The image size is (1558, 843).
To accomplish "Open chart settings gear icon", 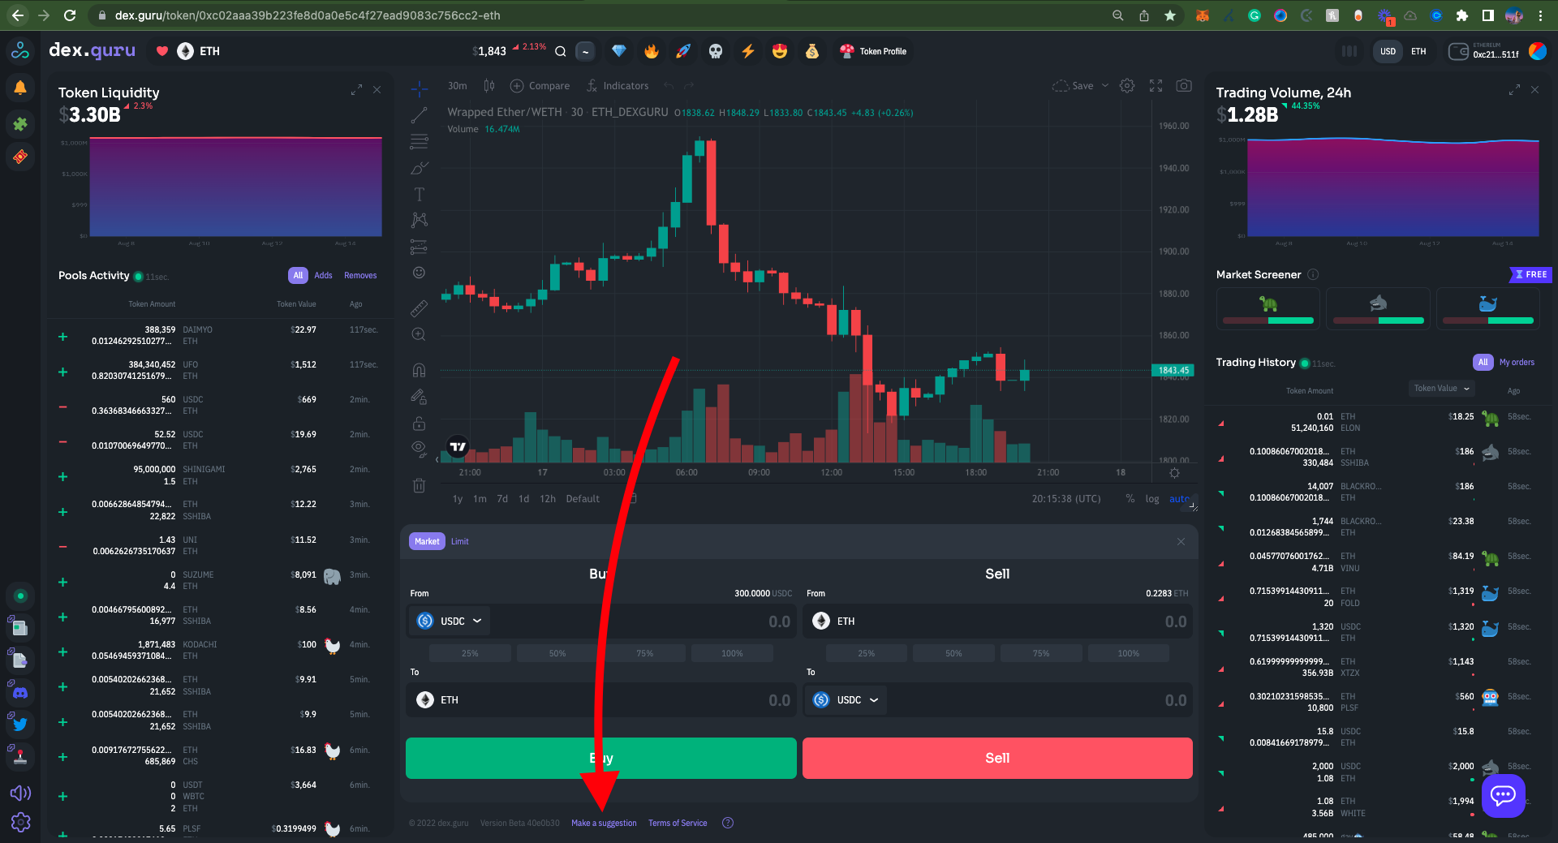I will point(1127,86).
